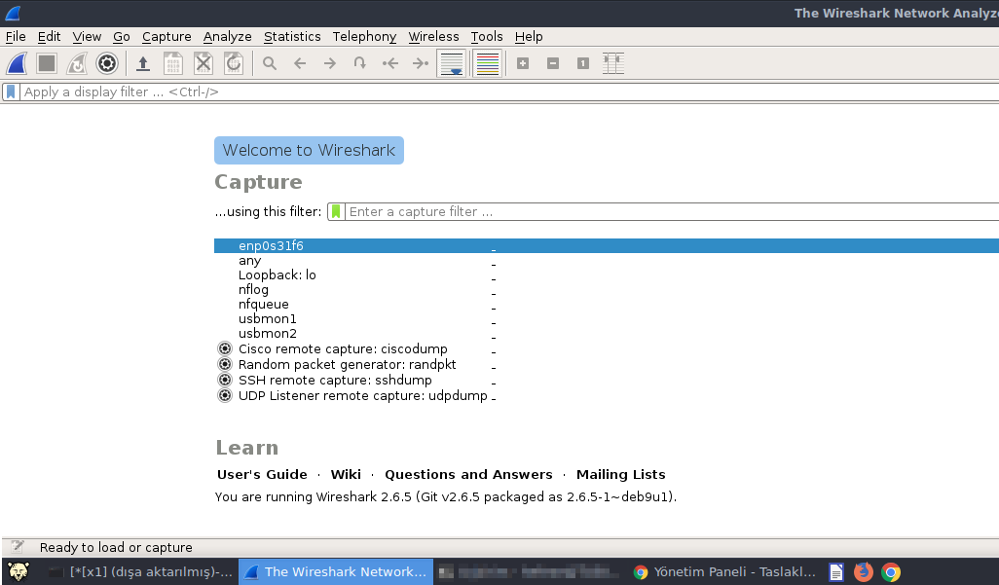Go back with the left arrow icon
Viewport: 999px width, 585px height.
(300, 63)
